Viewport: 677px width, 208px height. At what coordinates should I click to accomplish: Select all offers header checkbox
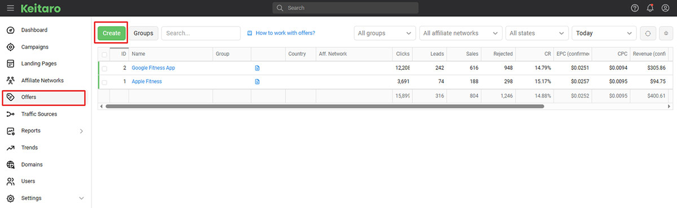tap(104, 54)
